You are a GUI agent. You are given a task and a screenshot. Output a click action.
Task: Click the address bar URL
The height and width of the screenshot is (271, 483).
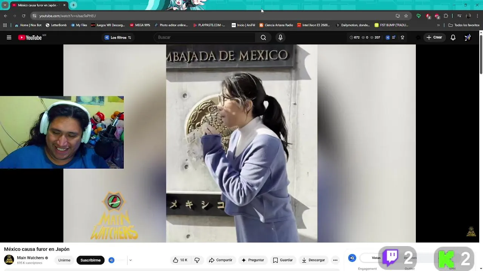pos(68,16)
